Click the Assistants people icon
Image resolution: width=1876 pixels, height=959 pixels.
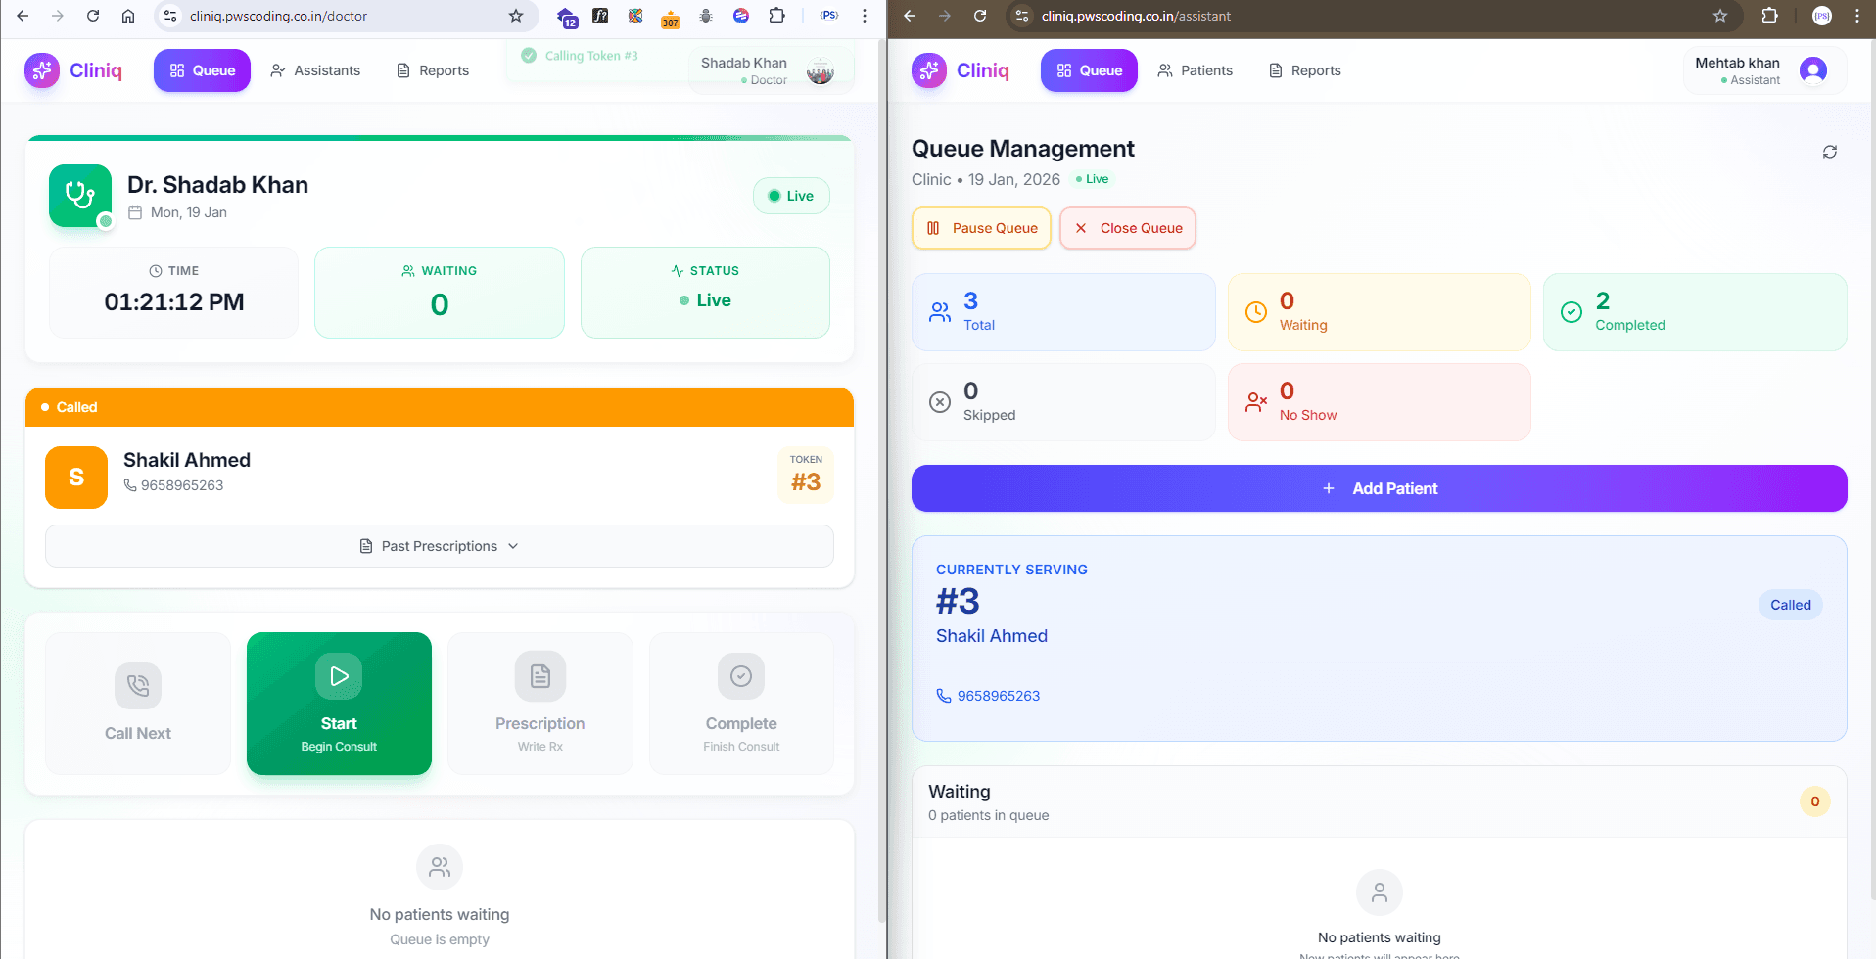(277, 70)
